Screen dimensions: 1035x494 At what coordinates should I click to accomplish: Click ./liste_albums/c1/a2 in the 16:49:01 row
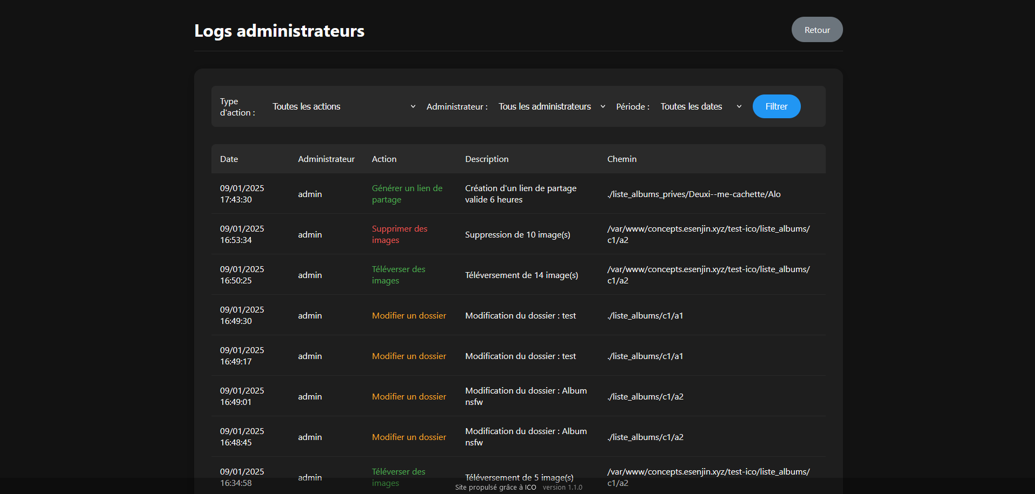[x=645, y=396]
